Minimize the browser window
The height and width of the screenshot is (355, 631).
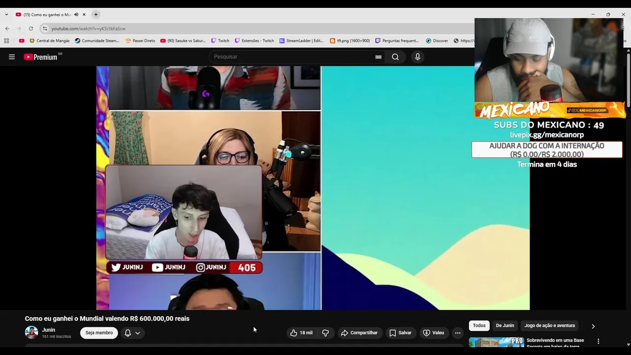coord(593,15)
